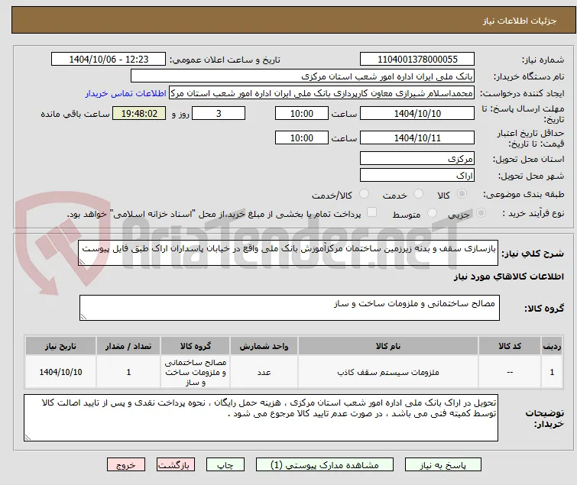Click the delivery city field 'اراک'
Image resolution: width=577 pixels, height=485 pixels.
pyautogui.click(x=417, y=176)
